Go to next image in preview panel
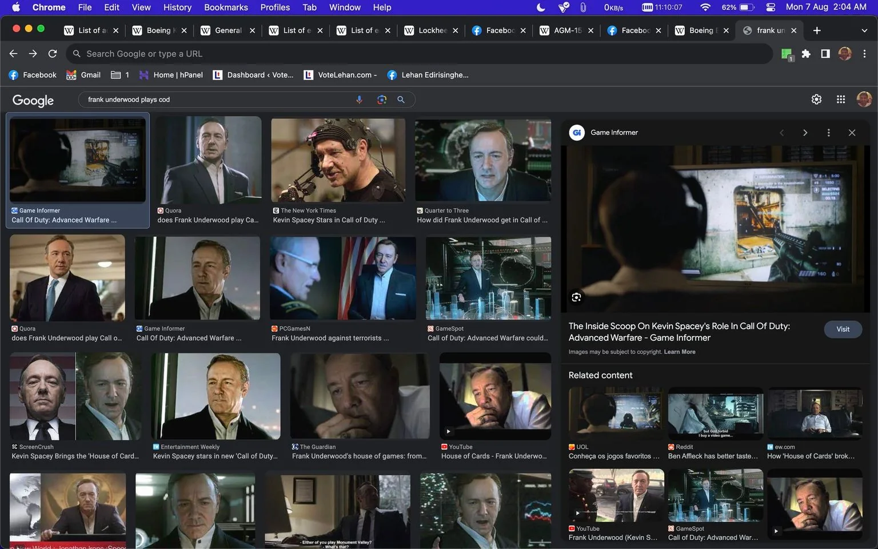The width and height of the screenshot is (878, 549). tap(805, 133)
